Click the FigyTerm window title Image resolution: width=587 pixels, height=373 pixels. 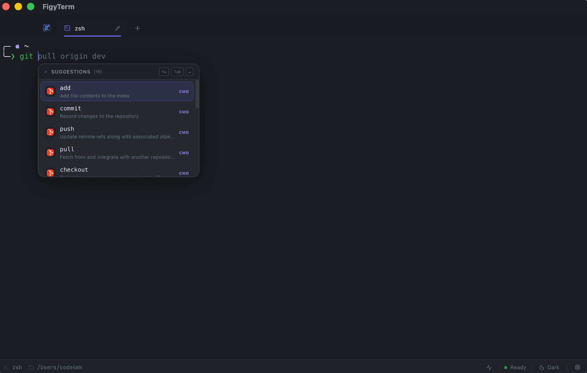tap(58, 7)
